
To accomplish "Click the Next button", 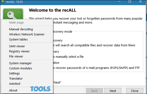I will [113, 91].
